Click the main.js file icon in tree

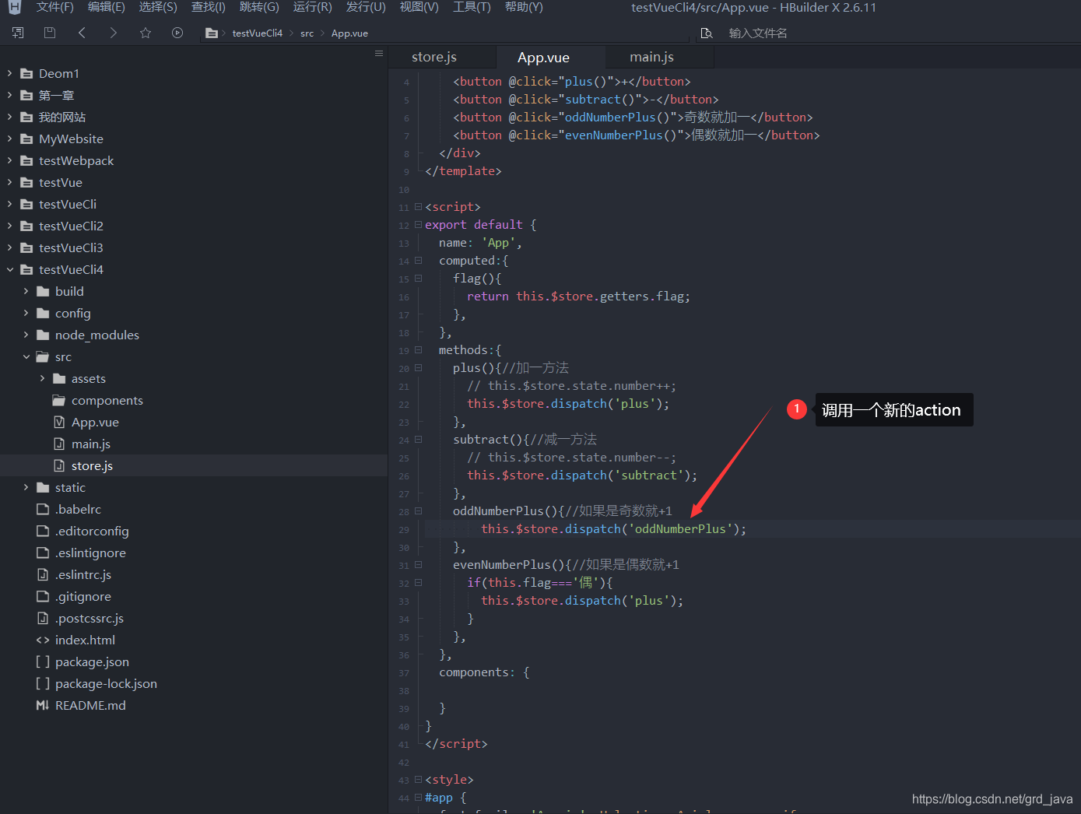pyautogui.click(x=59, y=444)
